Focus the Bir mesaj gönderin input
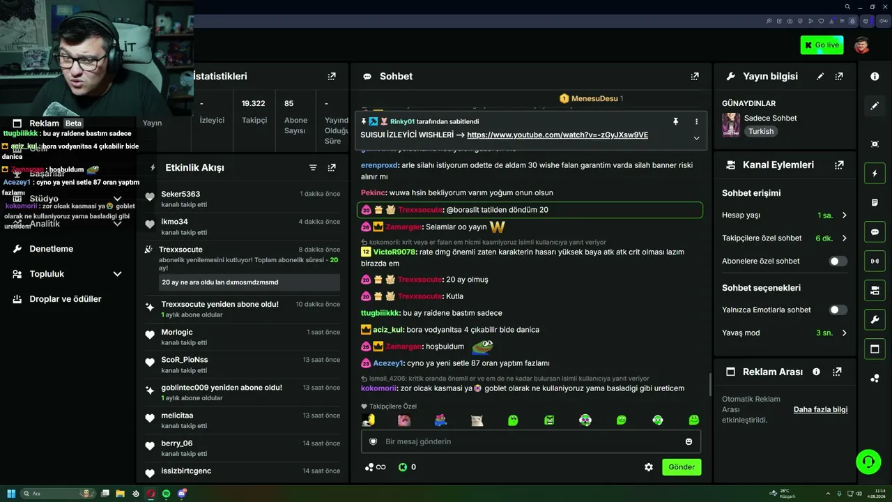The width and height of the screenshot is (892, 502). pyautogui.click(x=531, y=441)
